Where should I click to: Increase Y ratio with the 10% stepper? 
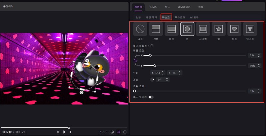(259, 65)
